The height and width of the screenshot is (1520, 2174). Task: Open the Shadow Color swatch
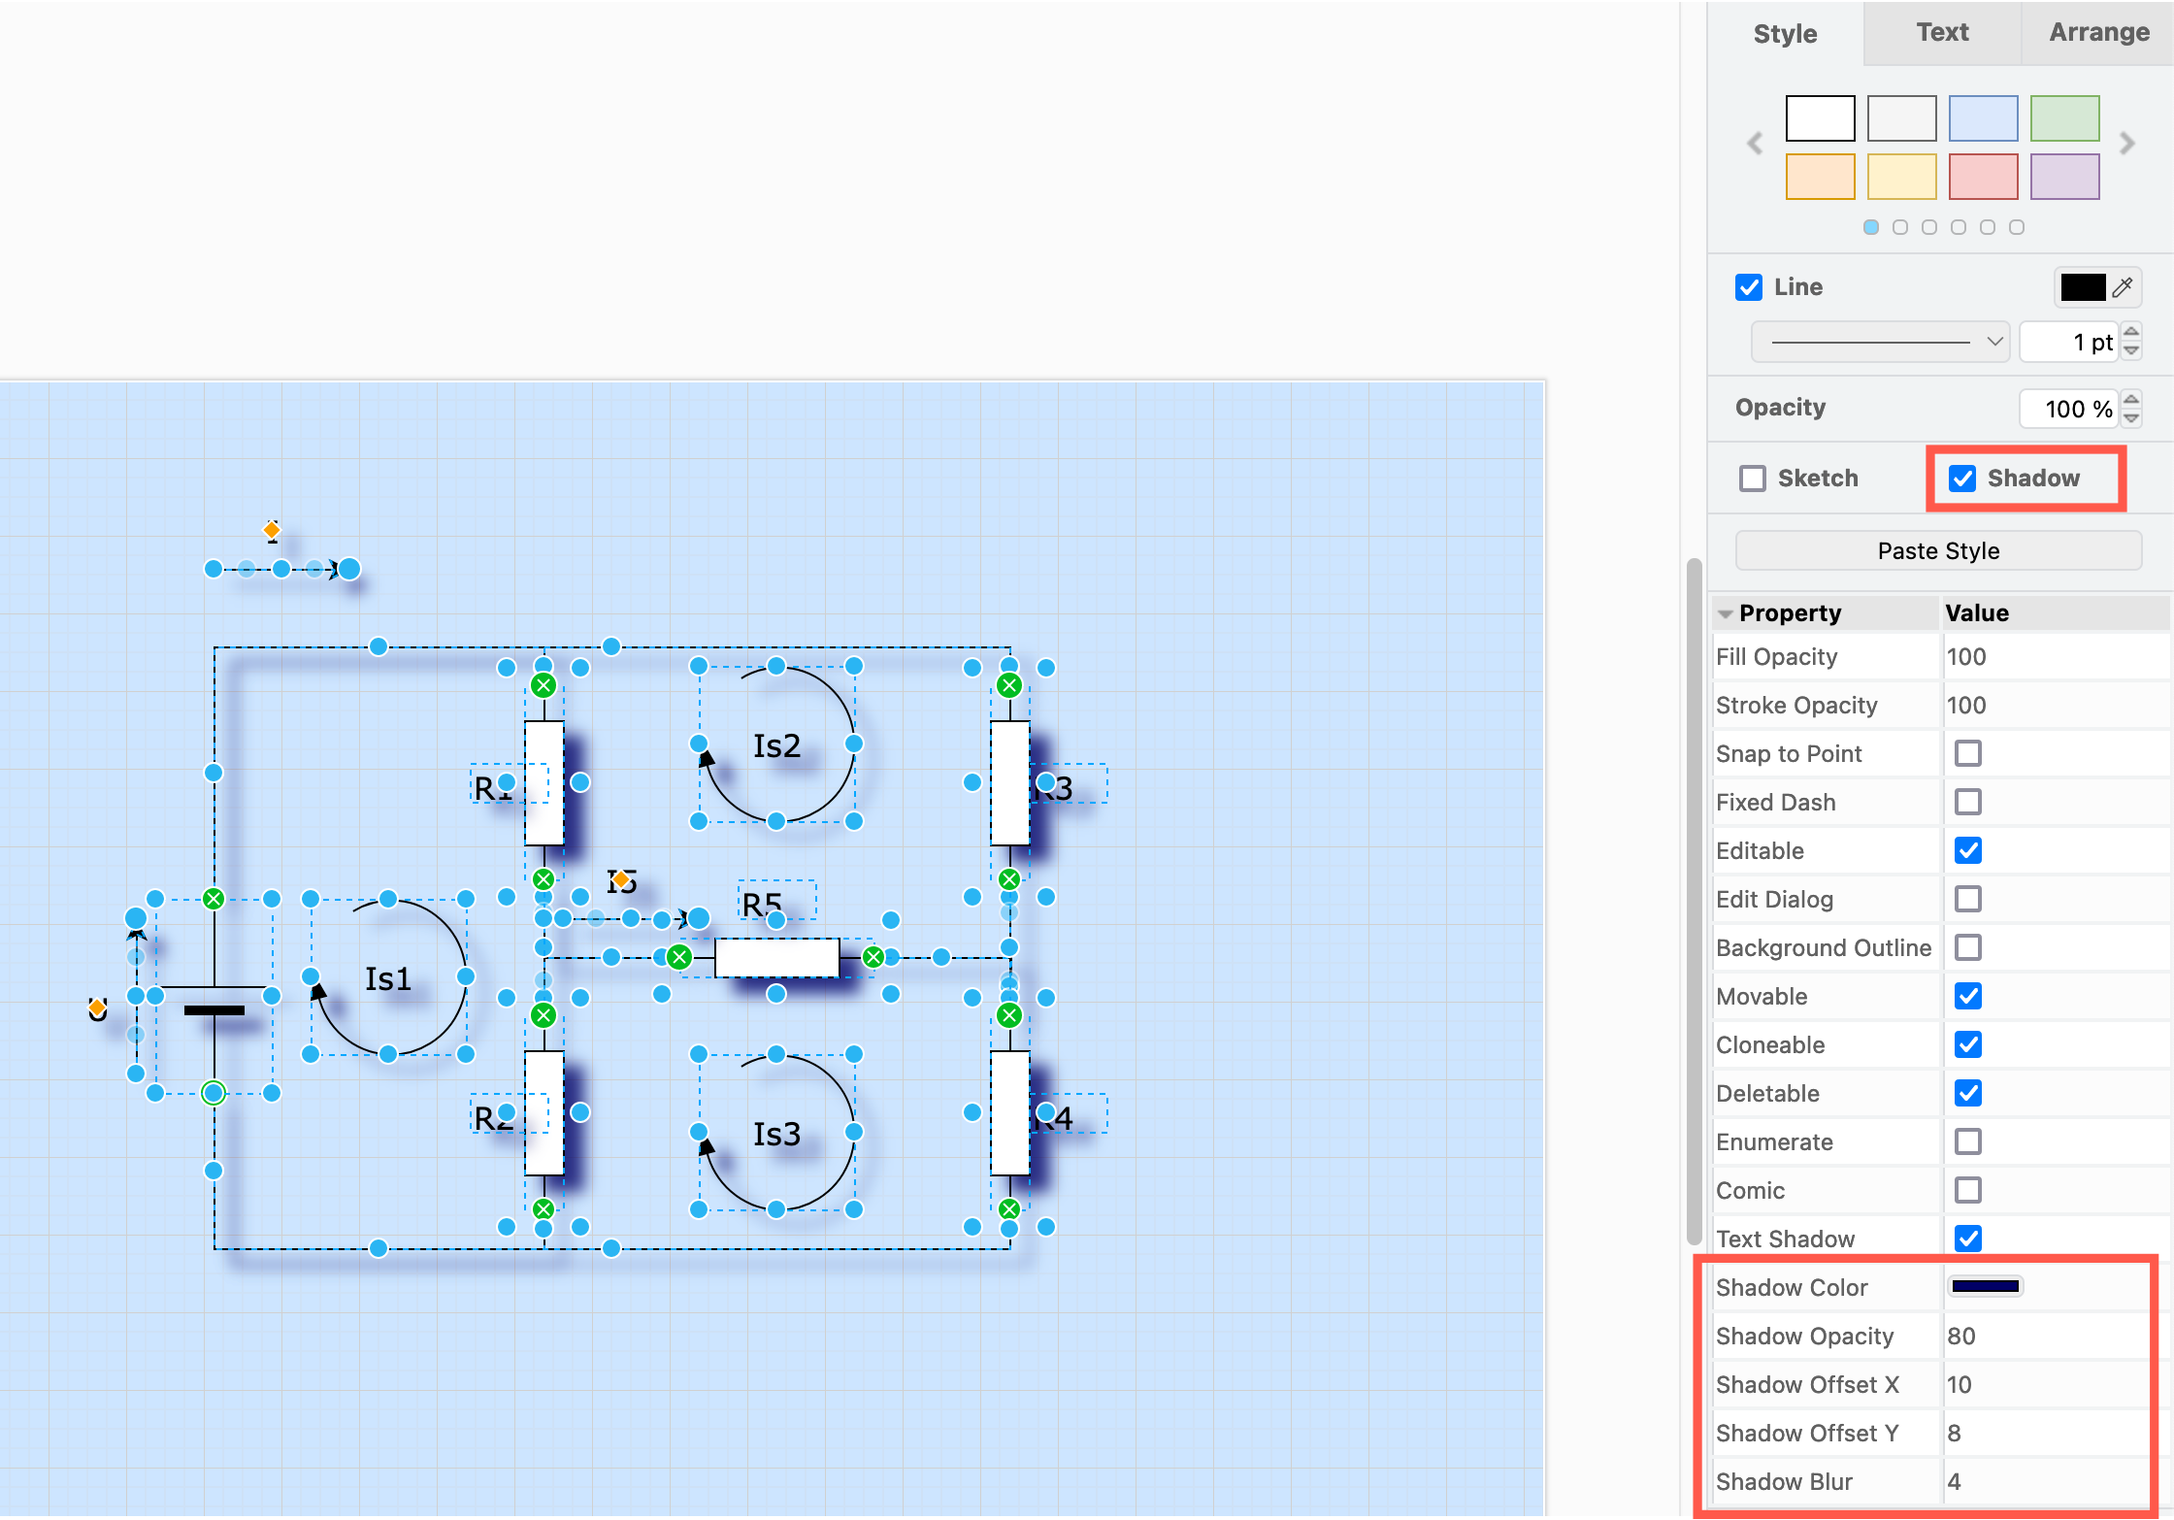pos(1986,1286)
